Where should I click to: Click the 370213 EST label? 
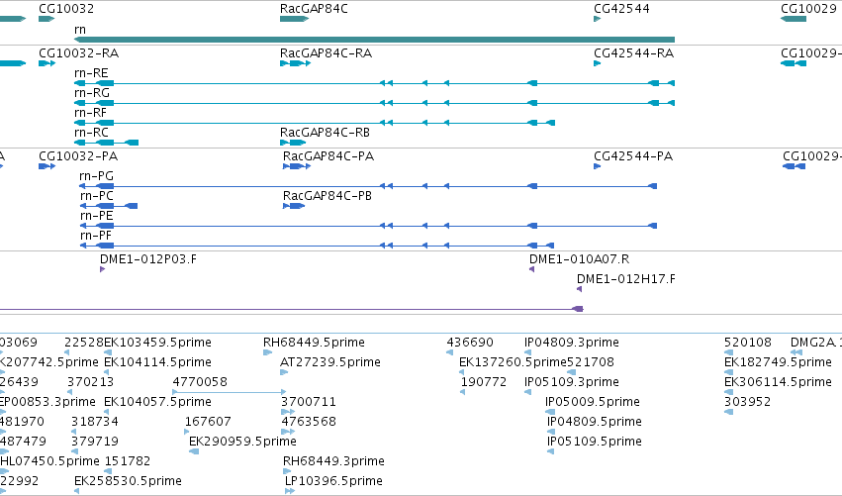point(90,382)
